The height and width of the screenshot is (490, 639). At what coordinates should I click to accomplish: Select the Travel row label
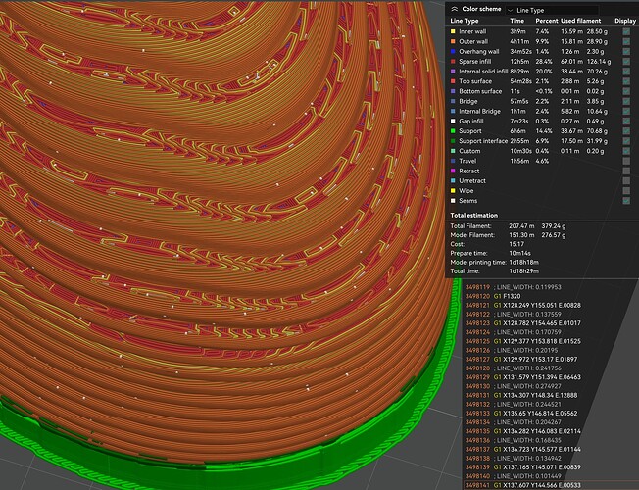click(x=467, y=161)
